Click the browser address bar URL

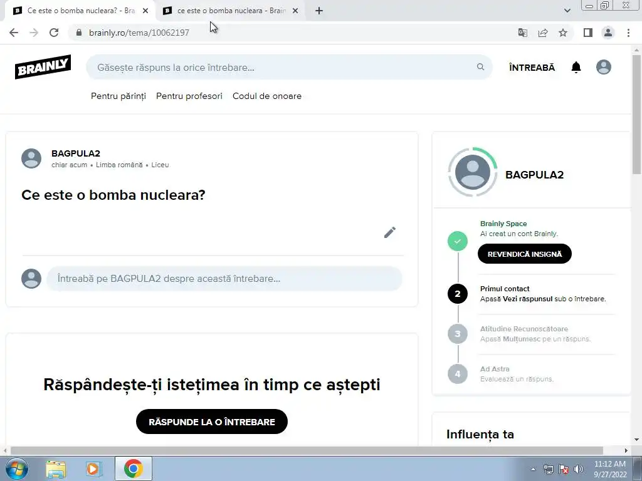click(139, 33)
